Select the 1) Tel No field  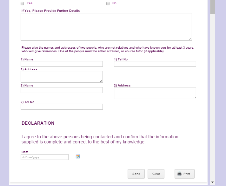[x=155, y=64]
